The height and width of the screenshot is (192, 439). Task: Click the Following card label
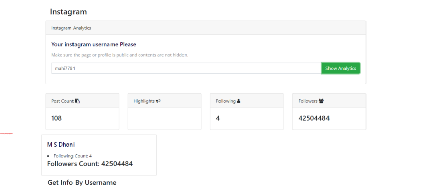(x=226, y=101)
